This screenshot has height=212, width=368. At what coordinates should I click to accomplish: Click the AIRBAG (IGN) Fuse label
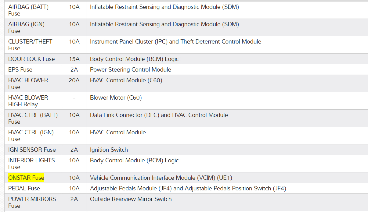click(26, 27)
